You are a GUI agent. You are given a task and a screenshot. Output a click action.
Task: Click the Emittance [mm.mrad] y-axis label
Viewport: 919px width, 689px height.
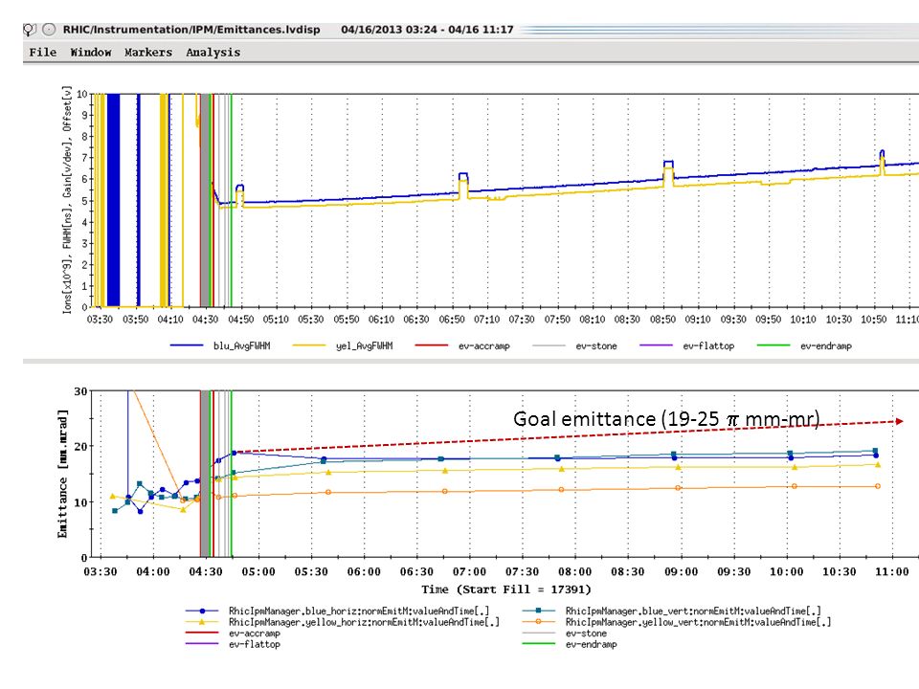click(62, 474)
